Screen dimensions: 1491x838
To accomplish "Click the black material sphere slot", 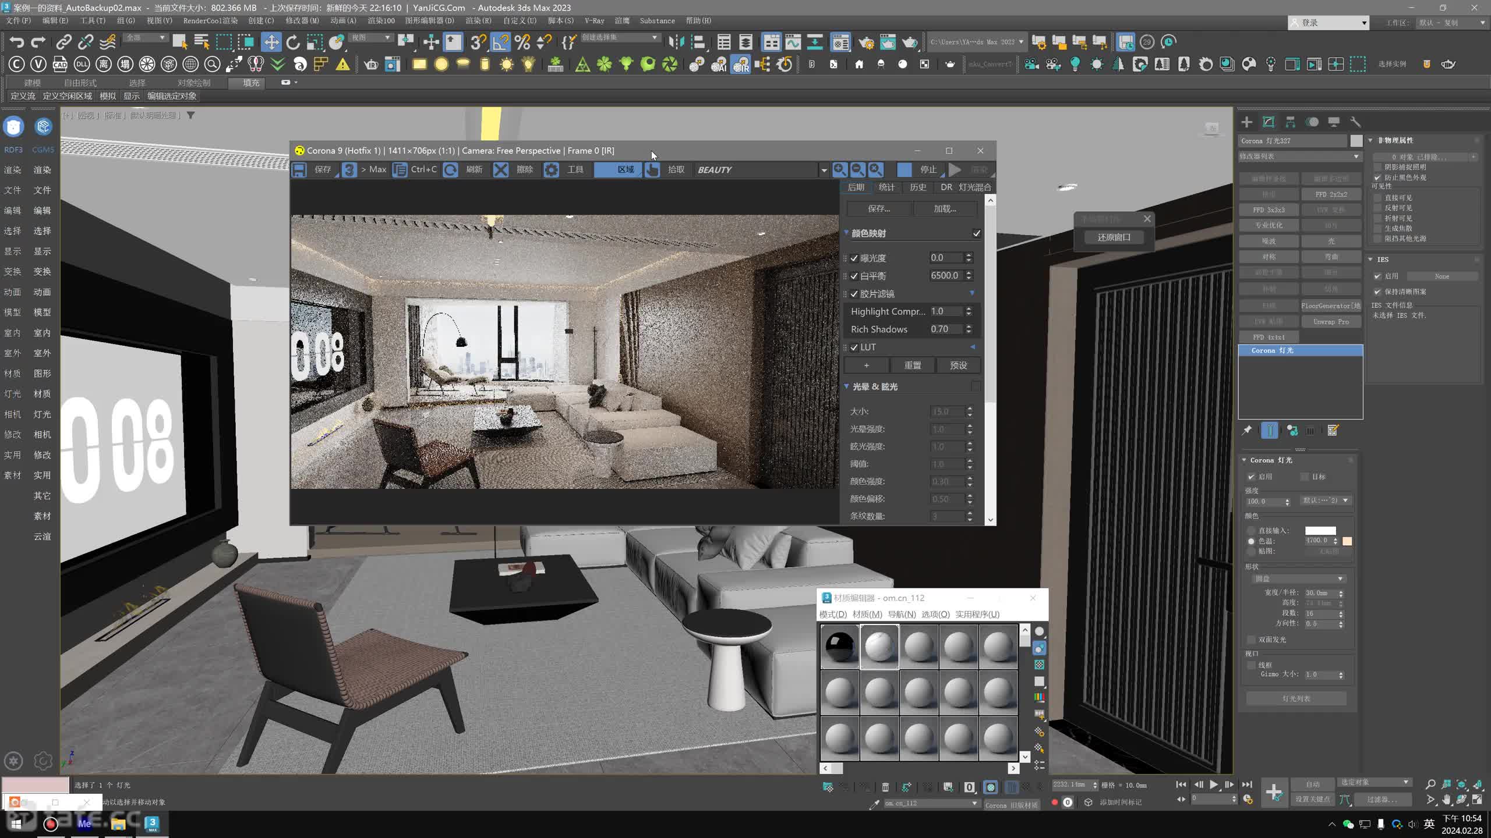I will 839,646.
